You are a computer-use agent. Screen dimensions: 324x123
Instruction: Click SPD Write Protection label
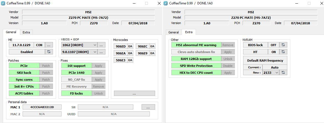pyautogui.click(x=196, y=66)
